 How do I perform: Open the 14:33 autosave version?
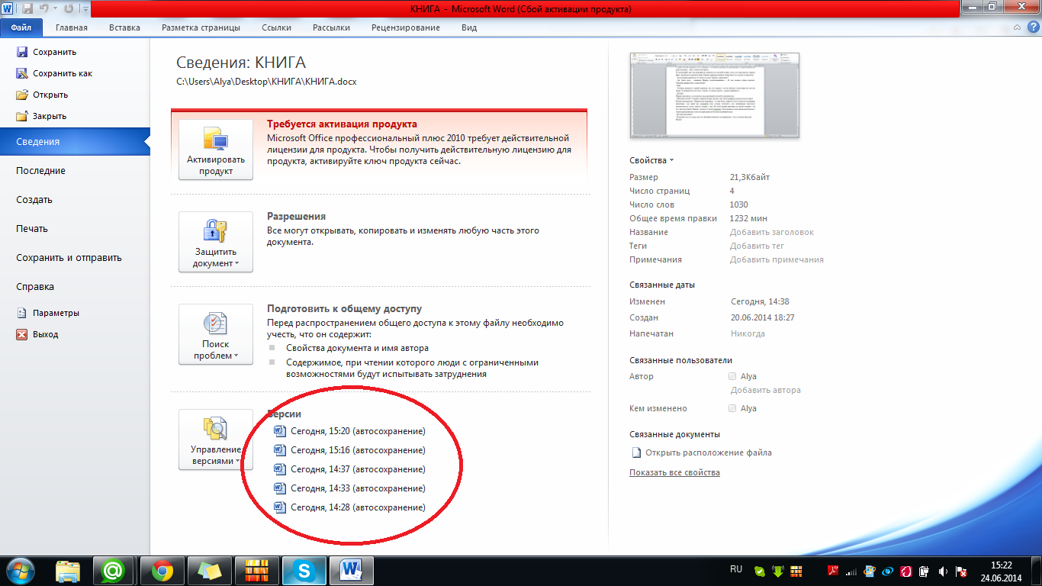point(349,488)
